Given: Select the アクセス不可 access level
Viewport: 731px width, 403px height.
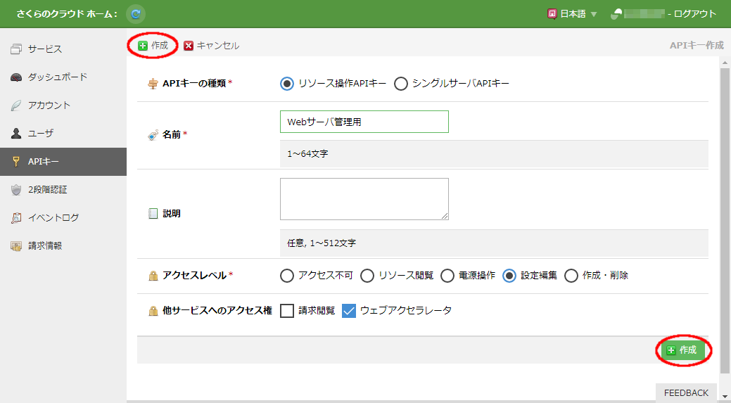Looking at the screenshot, I should click(x=287, y=276).
